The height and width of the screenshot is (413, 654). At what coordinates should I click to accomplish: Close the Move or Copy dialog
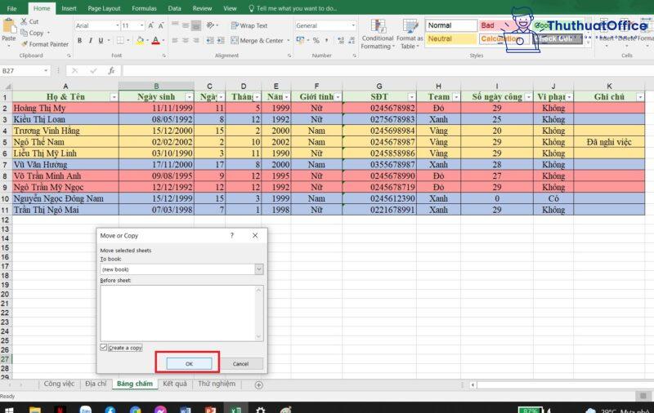255,236
